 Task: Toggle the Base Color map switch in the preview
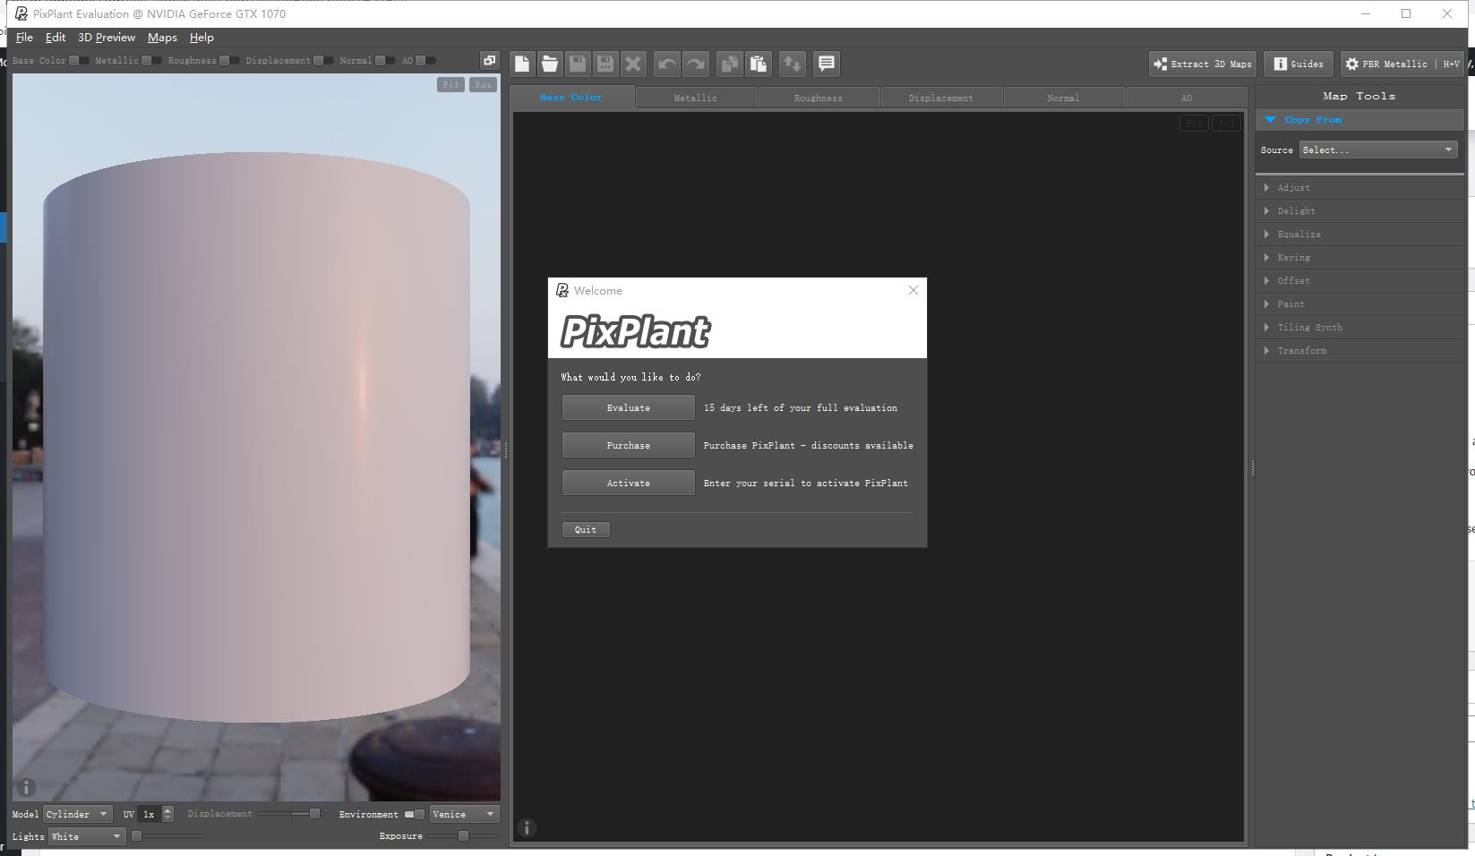(x=79, y=61)
